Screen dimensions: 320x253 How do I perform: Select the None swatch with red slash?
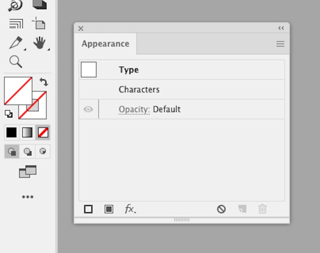coord(43,132)
